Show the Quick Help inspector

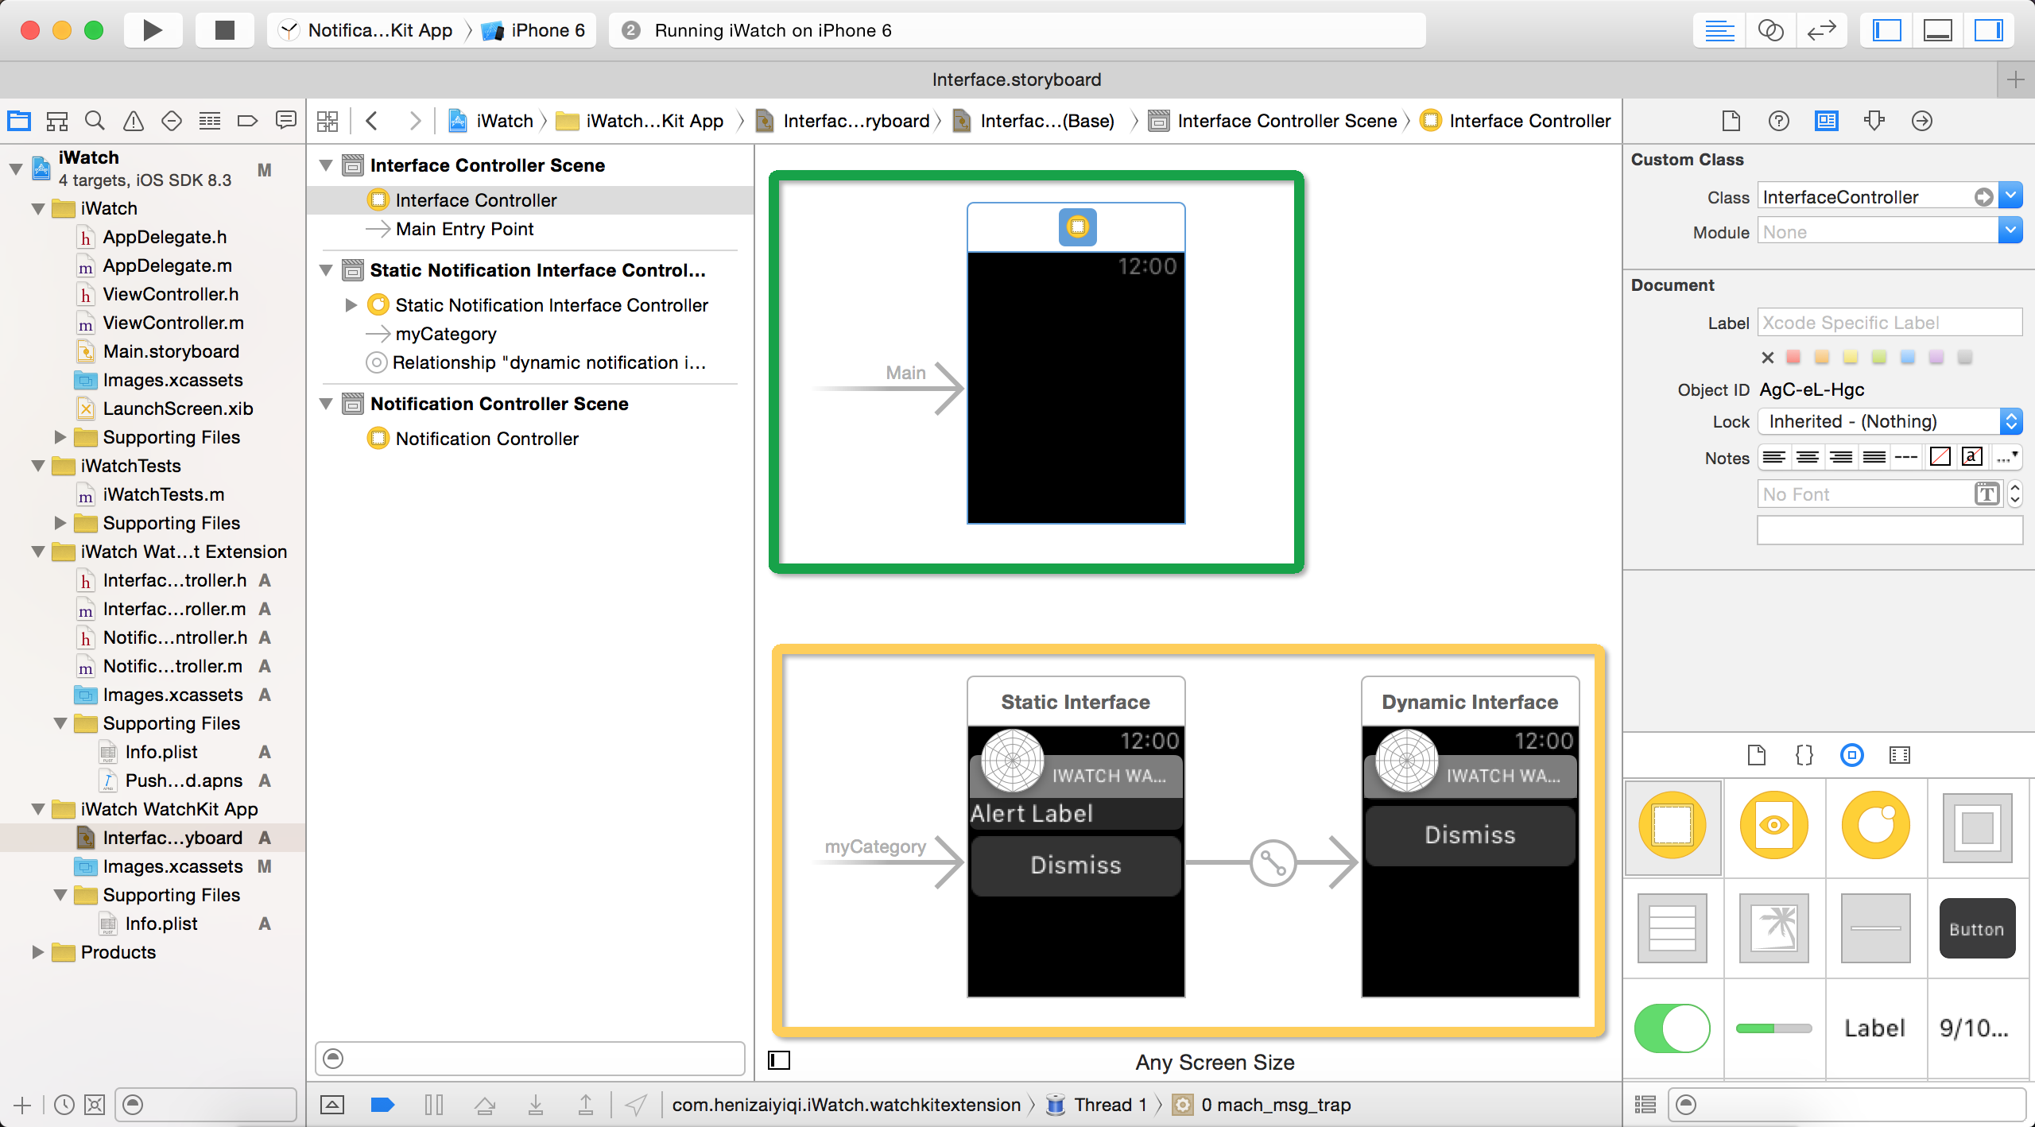pos(1779,121)
